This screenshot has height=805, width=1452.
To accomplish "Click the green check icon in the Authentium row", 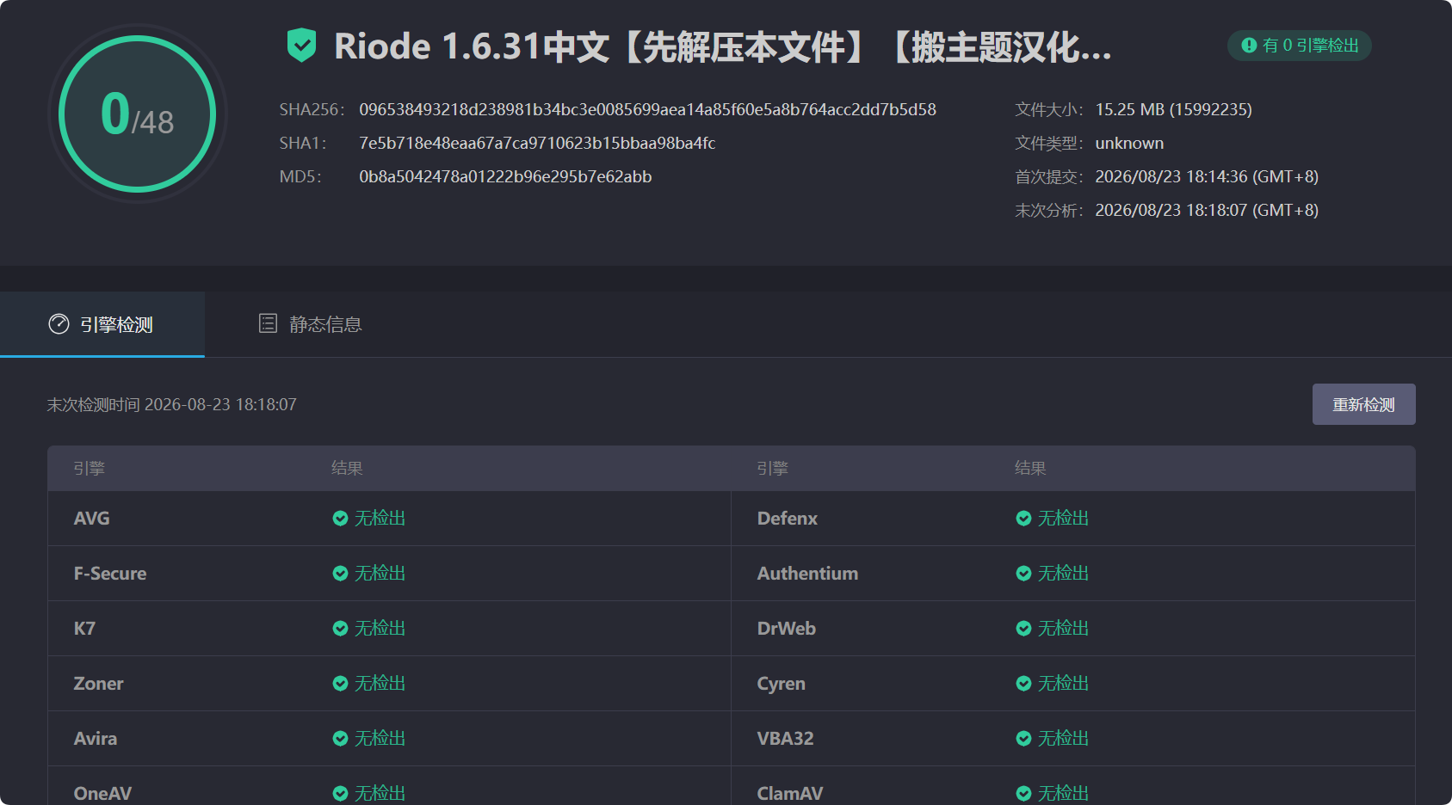I will coord(1023,573).
